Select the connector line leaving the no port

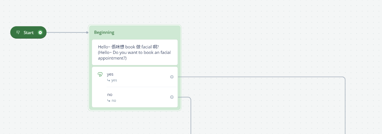pos(184,97)
